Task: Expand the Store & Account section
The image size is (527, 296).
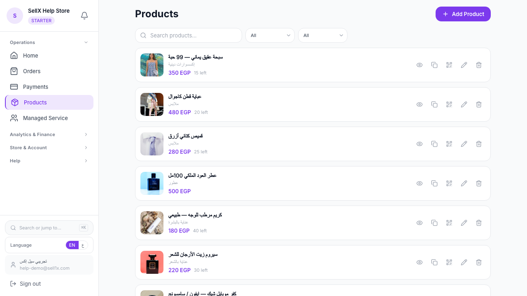Action: click(49, 148)
